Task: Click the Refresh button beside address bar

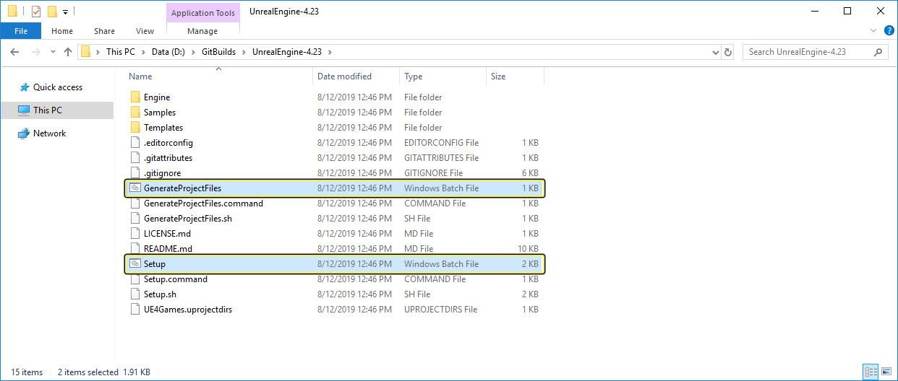Action: click(x=728, y=52)
